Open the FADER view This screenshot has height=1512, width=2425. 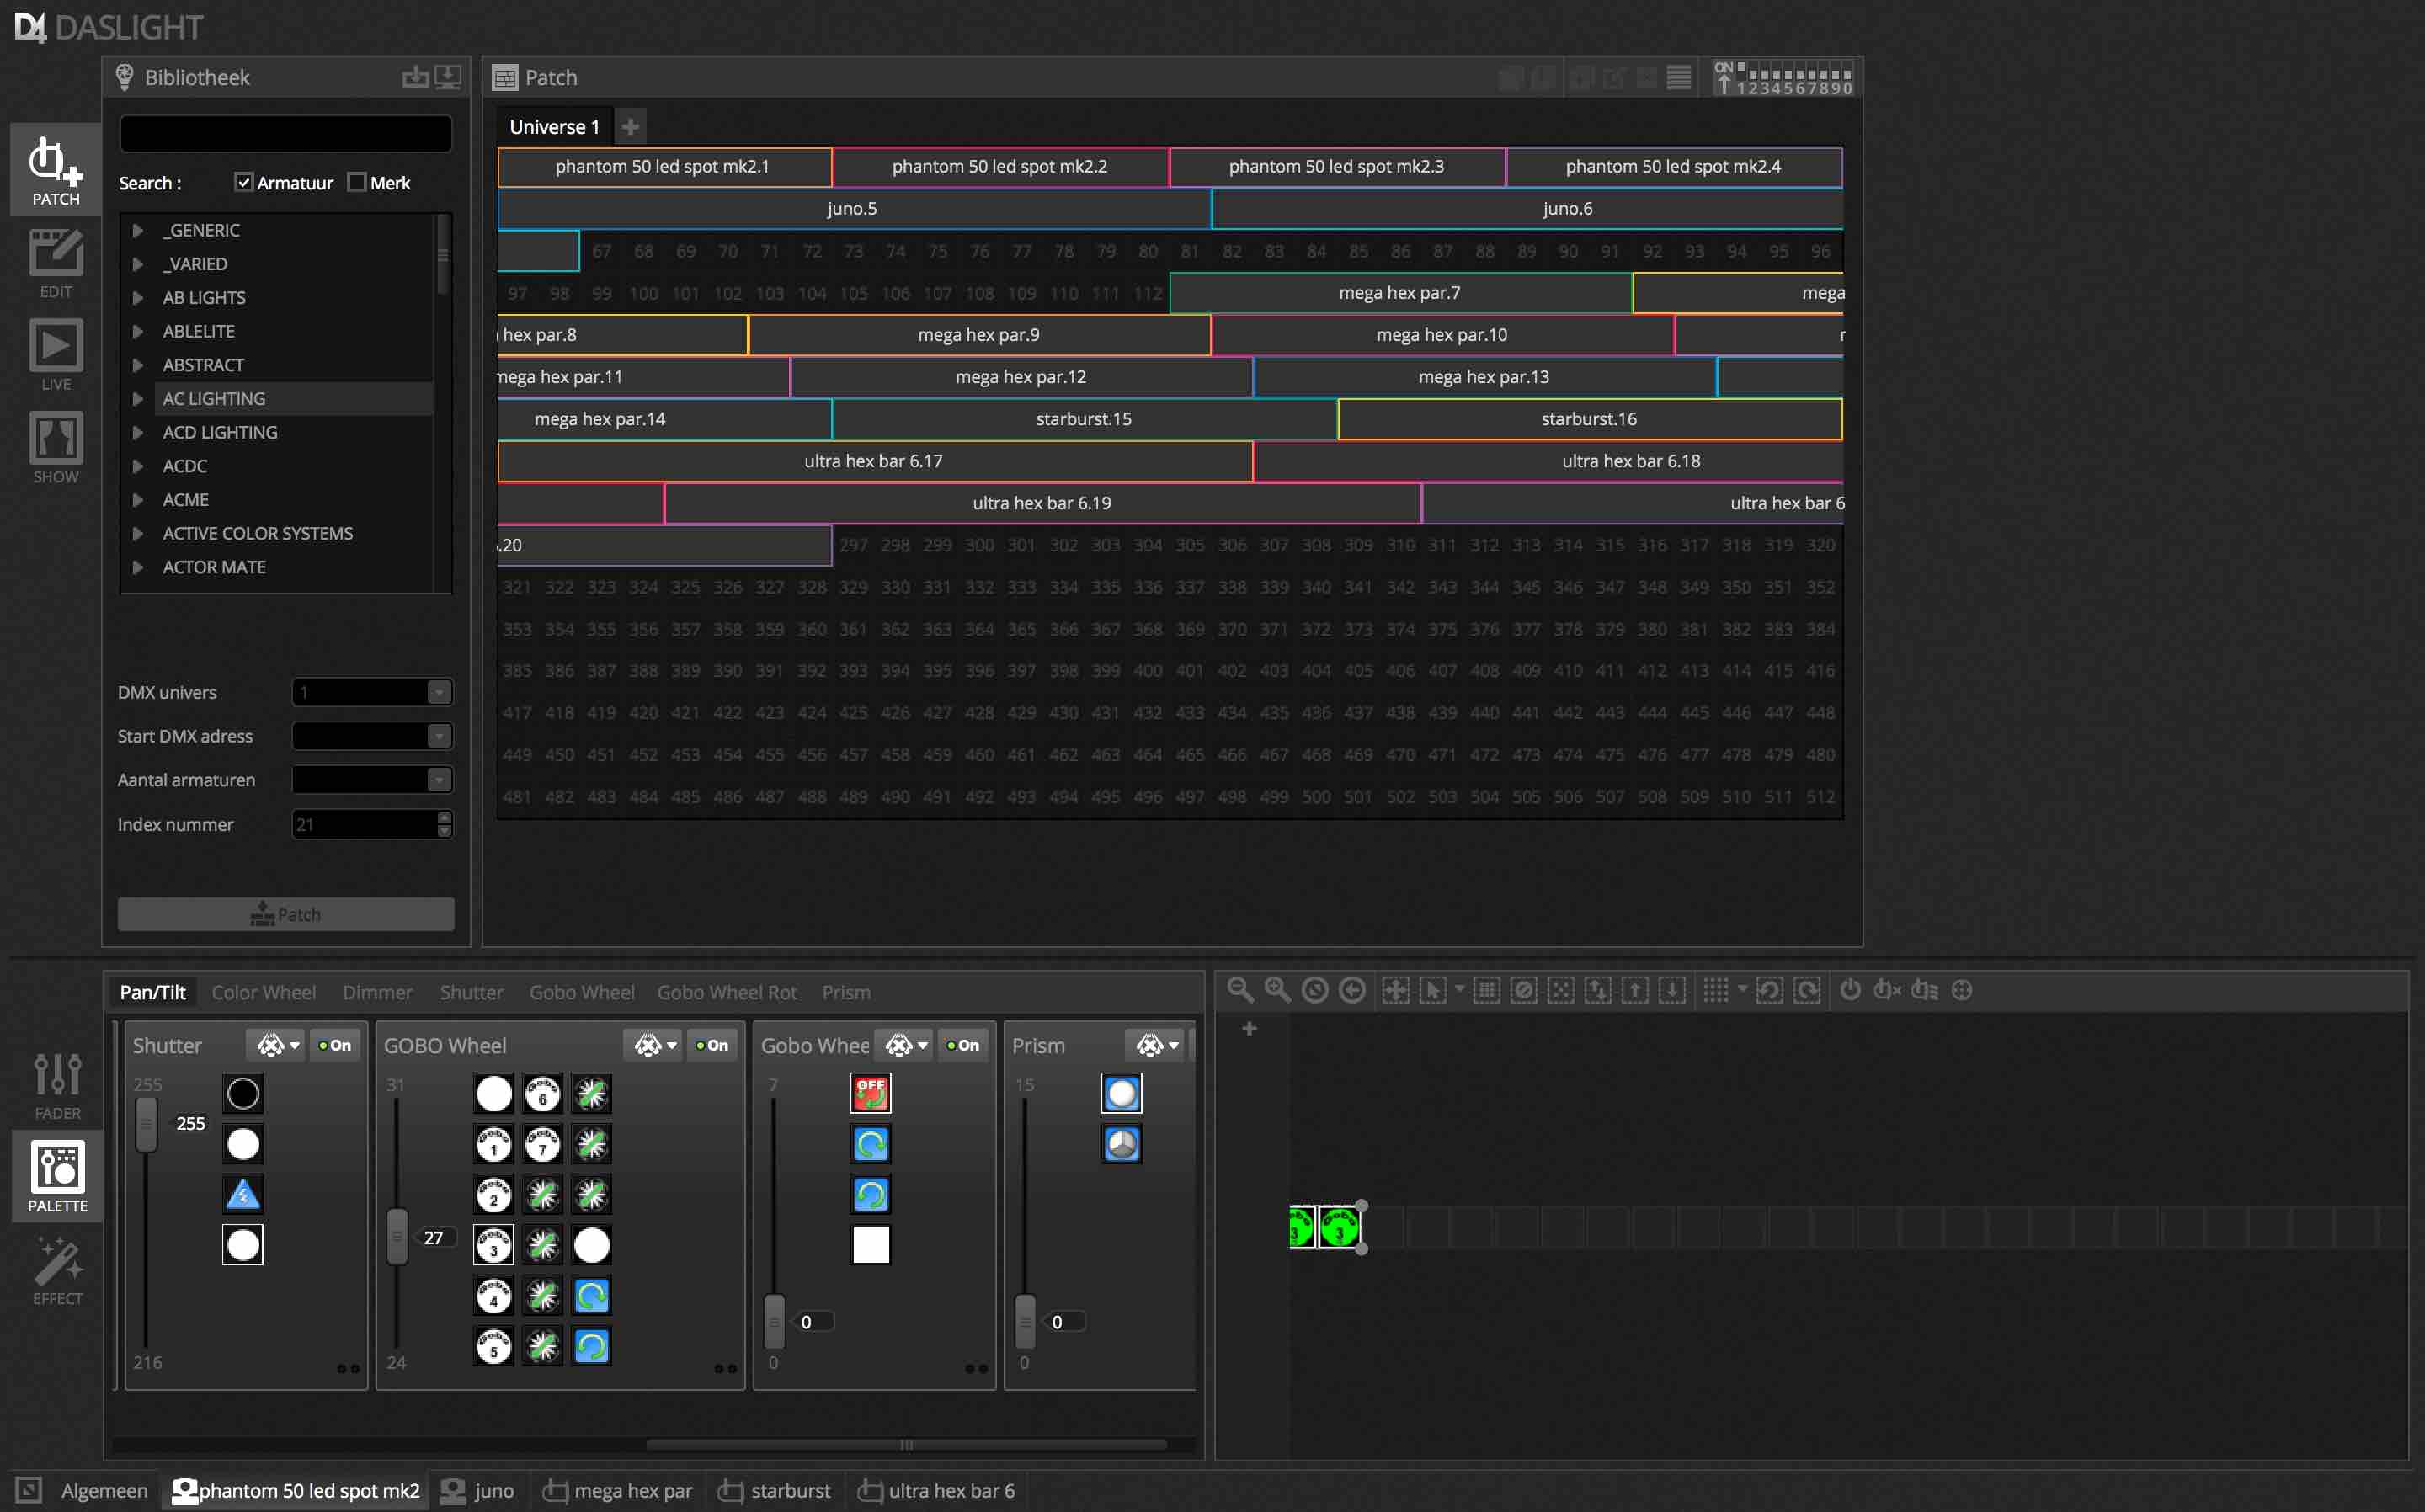(57, 1086)
